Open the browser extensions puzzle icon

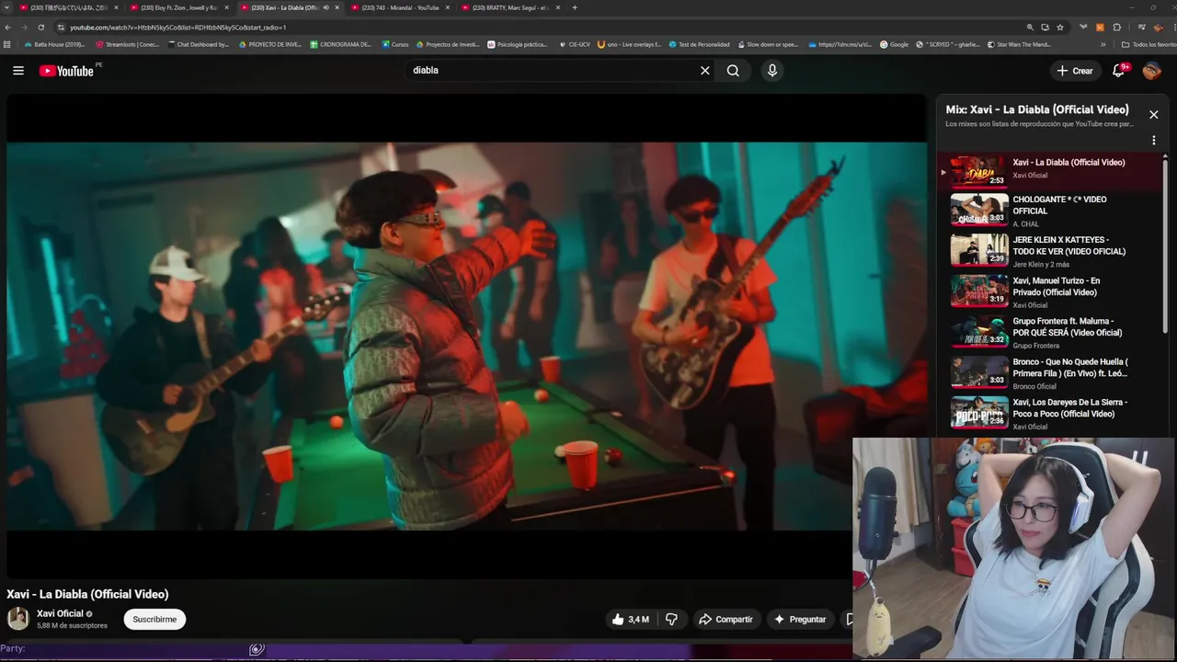(x=1117, y=28)
